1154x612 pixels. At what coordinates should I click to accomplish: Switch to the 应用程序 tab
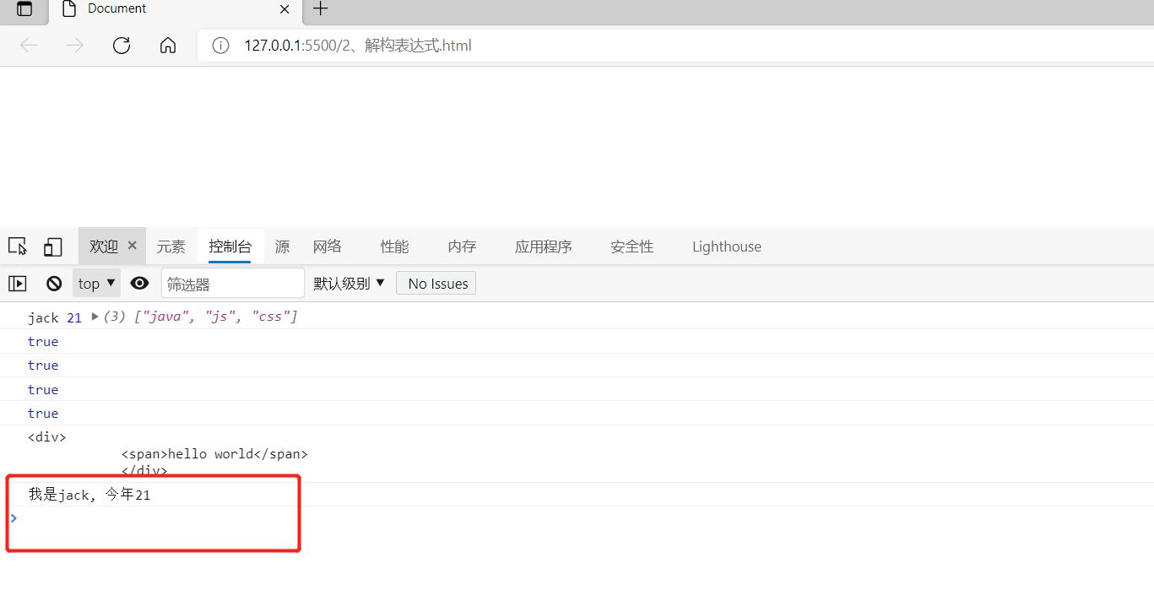pyautogui.click(x=544, y=246)
